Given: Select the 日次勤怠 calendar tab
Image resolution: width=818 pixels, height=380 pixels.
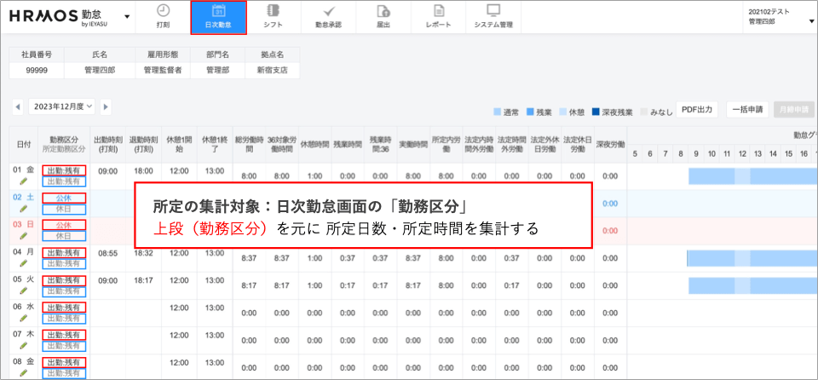Looking at the screenshot, I should 218,17.
